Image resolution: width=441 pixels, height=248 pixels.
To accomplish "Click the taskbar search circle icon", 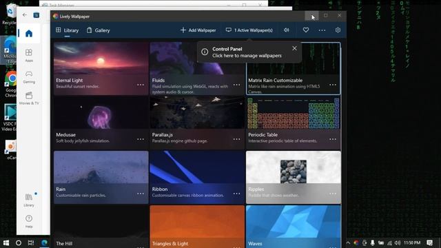I will pyautogui.click(x=19, y=242).
